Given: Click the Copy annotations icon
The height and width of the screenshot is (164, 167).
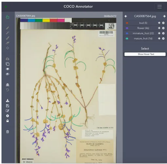Looking at the screenshot, I should click(8, 64).
